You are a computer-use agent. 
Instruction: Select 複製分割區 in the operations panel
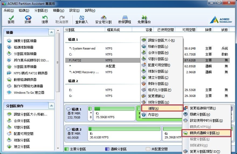(18, 140)
